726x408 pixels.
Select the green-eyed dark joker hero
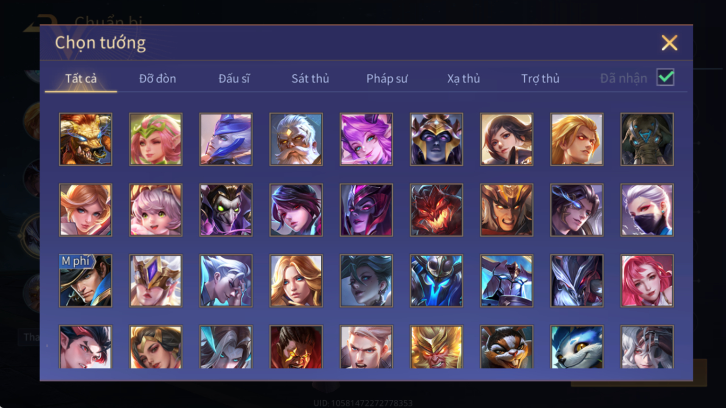[x=226, y=210]
